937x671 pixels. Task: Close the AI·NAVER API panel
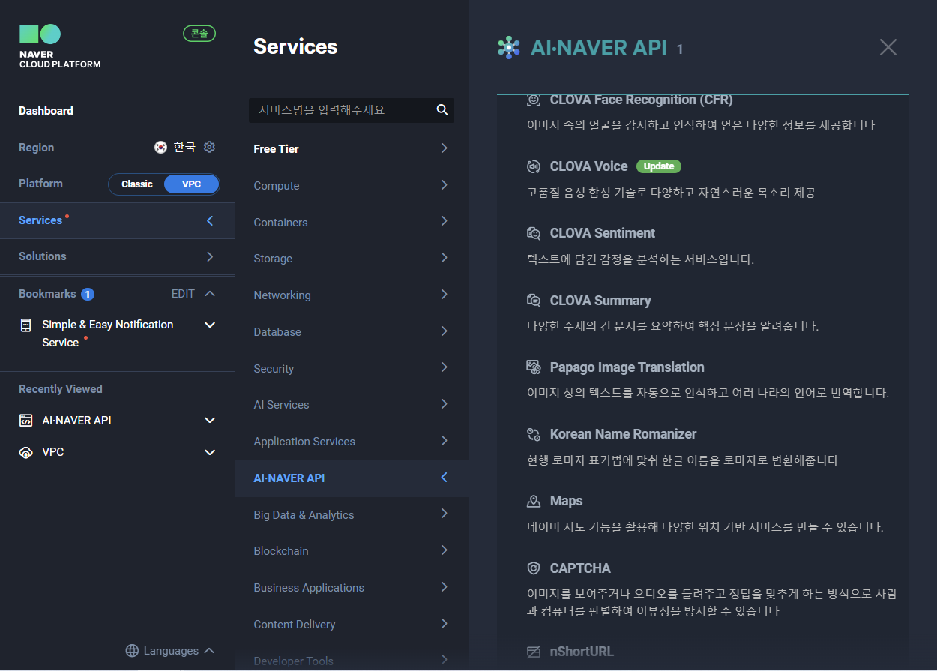[x=888, y=47]
